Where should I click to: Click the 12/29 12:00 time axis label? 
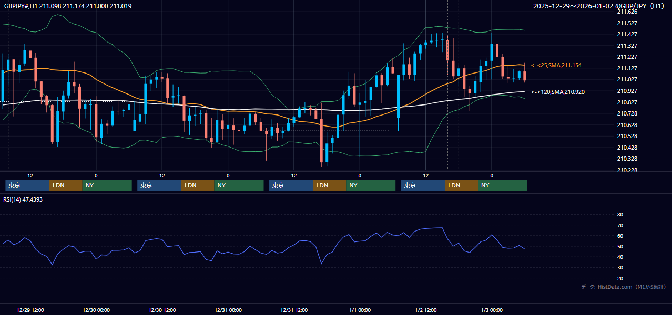(30, 310)
